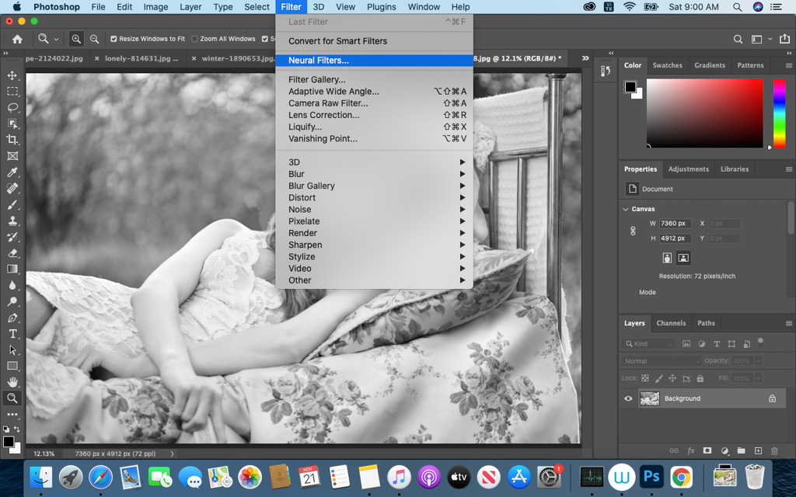The width and height of the screenshot is (796, 497).
Task: Show more document tabs chevron
Action: [x=585, y=58]
